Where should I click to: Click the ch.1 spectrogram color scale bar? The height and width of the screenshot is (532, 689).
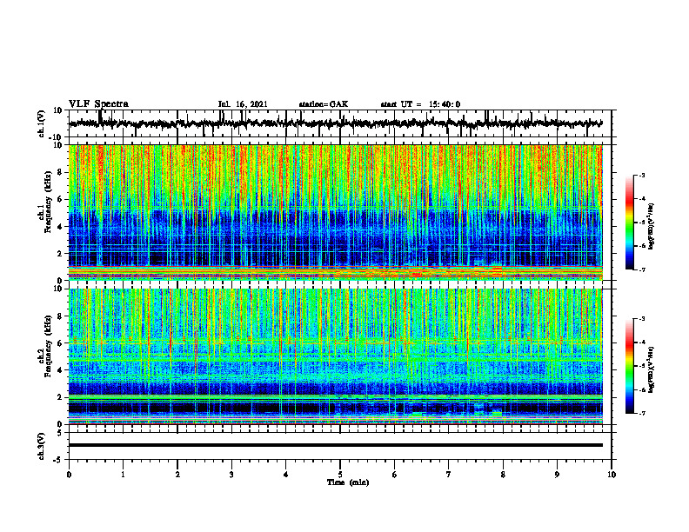629,223
